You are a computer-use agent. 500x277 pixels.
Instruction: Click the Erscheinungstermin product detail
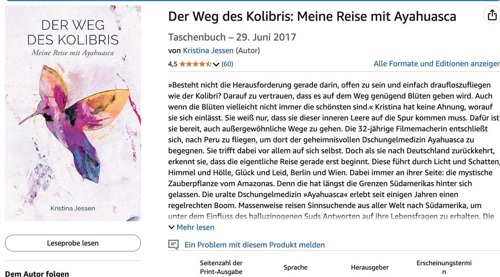click(x=444, y=268)
